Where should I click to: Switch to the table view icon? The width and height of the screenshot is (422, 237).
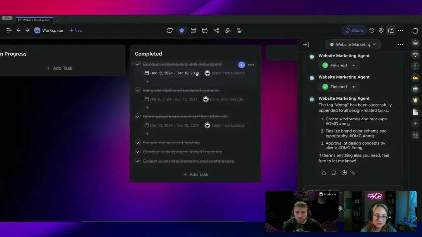(x=205, y=30)
